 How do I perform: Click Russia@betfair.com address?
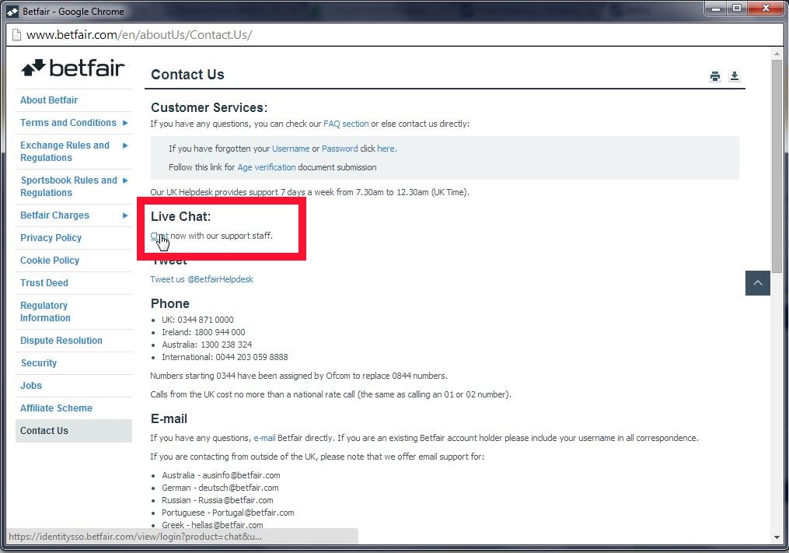pyautogui.click(x=236, y=500)
